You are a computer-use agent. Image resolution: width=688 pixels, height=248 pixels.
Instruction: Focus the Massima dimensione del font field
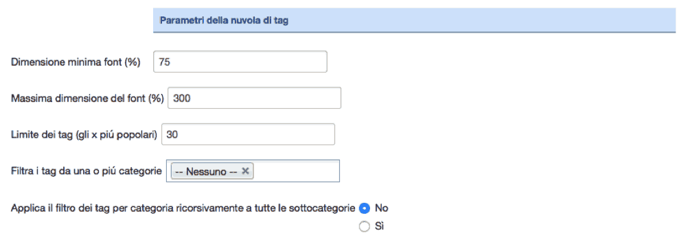pos(254,98)
